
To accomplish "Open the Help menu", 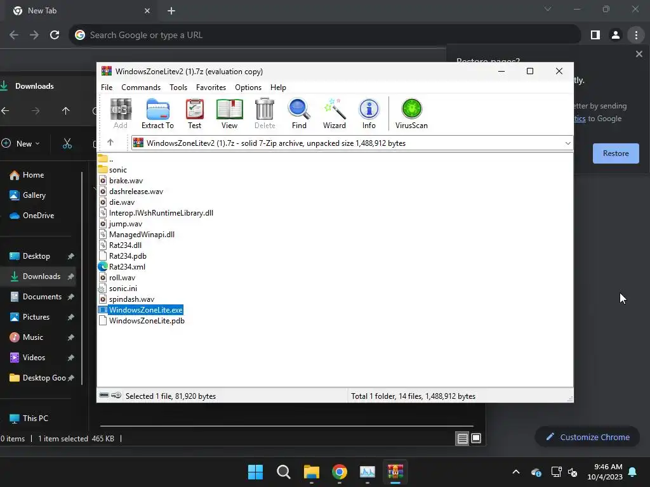I will pos(278,88).
